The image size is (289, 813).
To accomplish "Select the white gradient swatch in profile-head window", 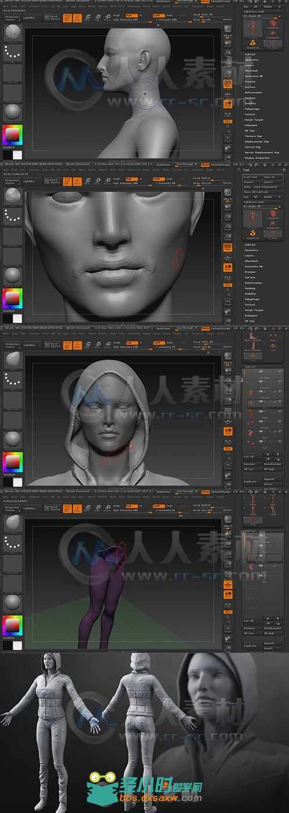I will click(x=17, y=155).
